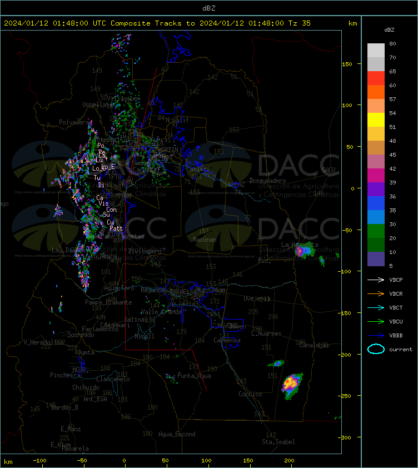Click the 'VBCU' legend label

[x=396, y=321]
